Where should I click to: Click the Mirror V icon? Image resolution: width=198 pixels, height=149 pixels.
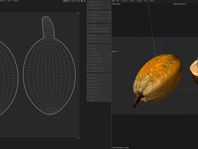[88, 49]
